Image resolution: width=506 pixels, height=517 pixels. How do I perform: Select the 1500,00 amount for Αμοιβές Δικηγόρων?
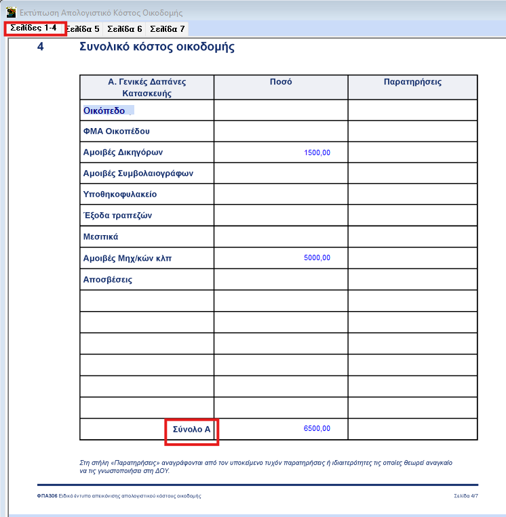click(317, 152)
